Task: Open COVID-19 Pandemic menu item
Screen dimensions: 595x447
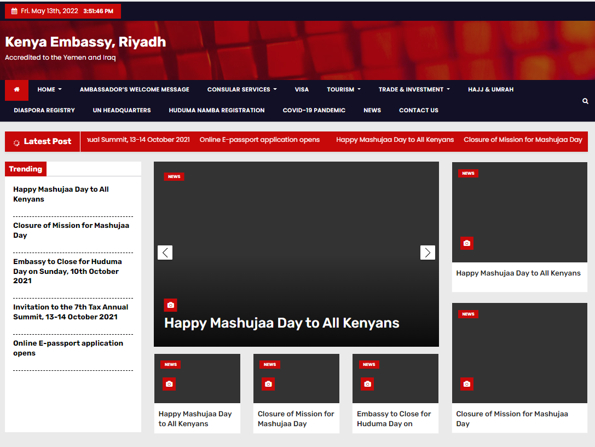Action: coord(314,111)
